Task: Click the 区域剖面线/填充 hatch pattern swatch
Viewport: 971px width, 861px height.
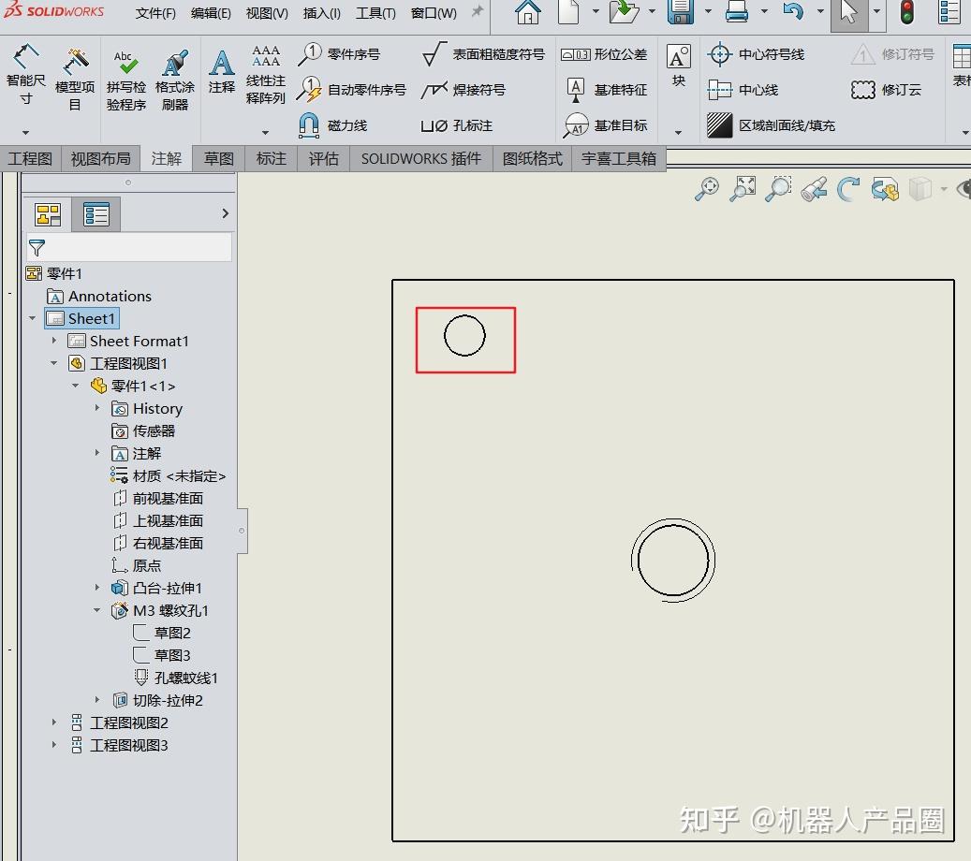Action: 721,124
